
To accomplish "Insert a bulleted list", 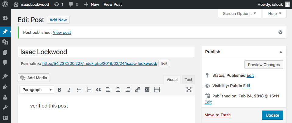I will point(79,90).
